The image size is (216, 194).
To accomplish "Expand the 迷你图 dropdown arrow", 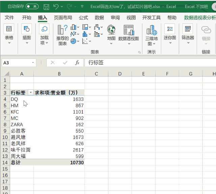I will pyautogui.click(x=170, y=43).
